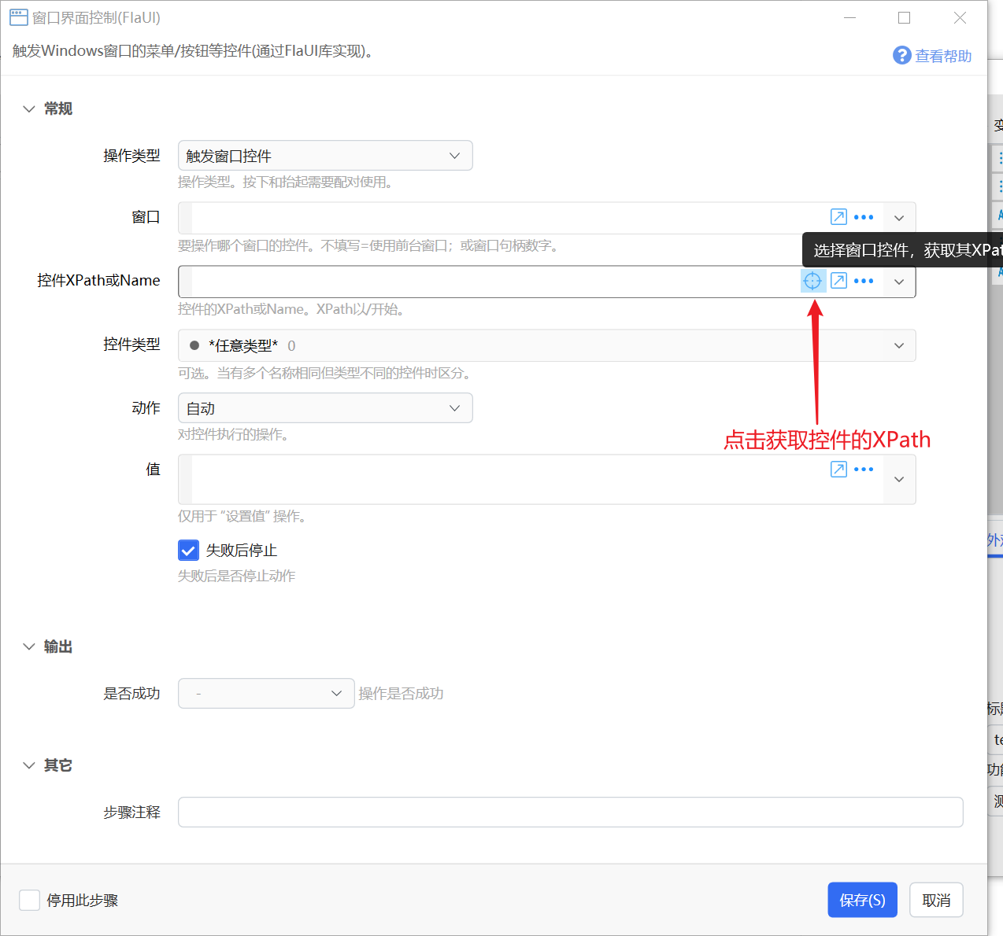
Task: Open expression editor for 窗口 field
Action: (838, 217)
